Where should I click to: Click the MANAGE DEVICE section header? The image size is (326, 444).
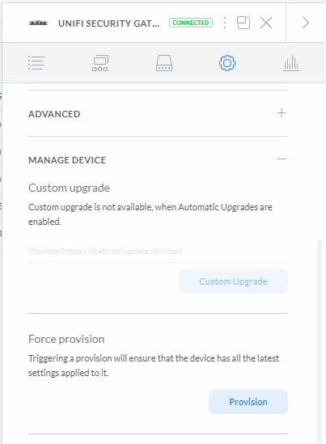(x=67, y=160)
